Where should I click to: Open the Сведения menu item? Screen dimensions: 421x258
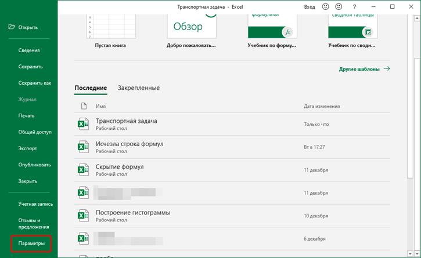click(29, 50)
